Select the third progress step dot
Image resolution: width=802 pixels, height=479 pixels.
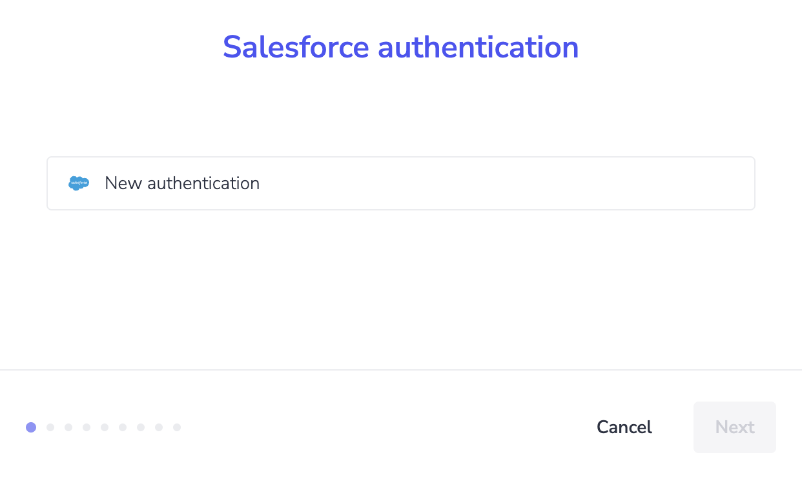(x=68, y=427)
